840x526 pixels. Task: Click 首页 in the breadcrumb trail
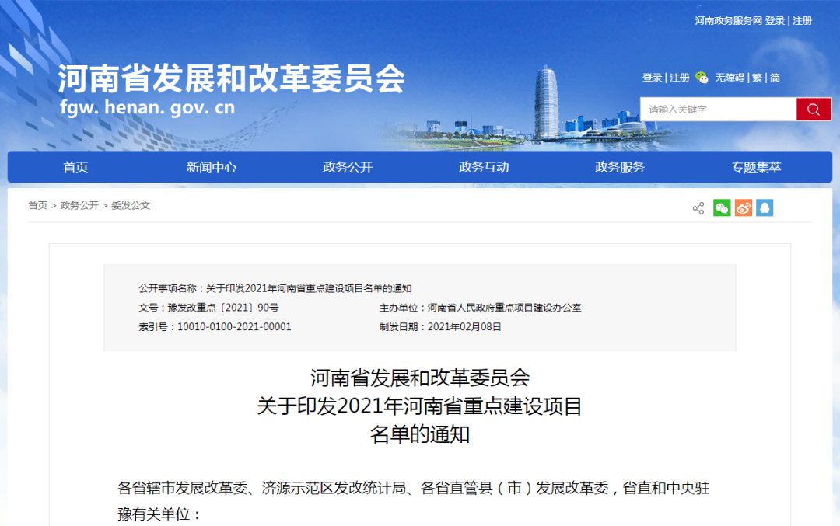click(37, 206)
